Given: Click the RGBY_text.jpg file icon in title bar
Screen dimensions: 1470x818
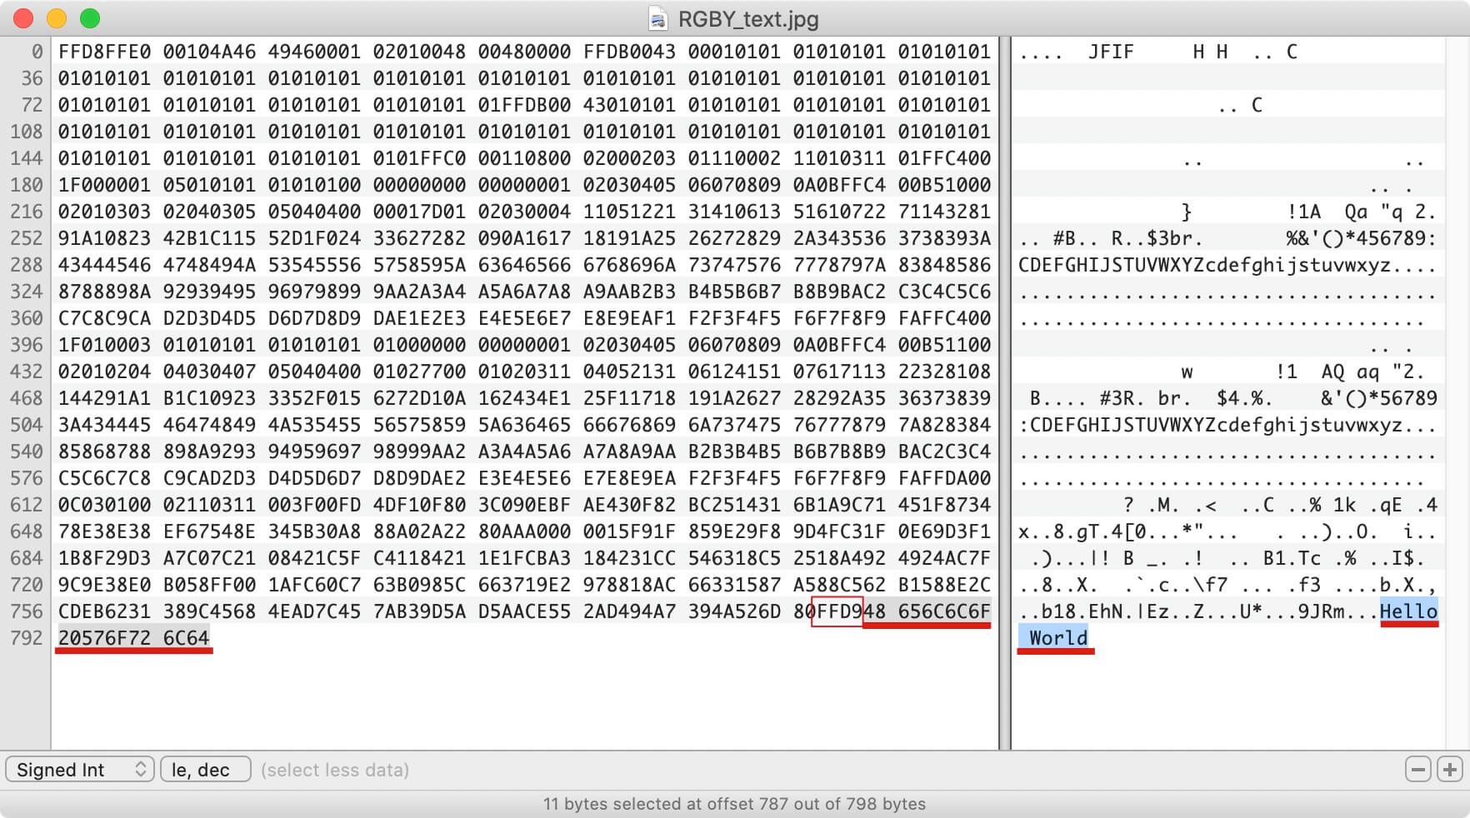Looking at the screenshot, I should point(658,18).
